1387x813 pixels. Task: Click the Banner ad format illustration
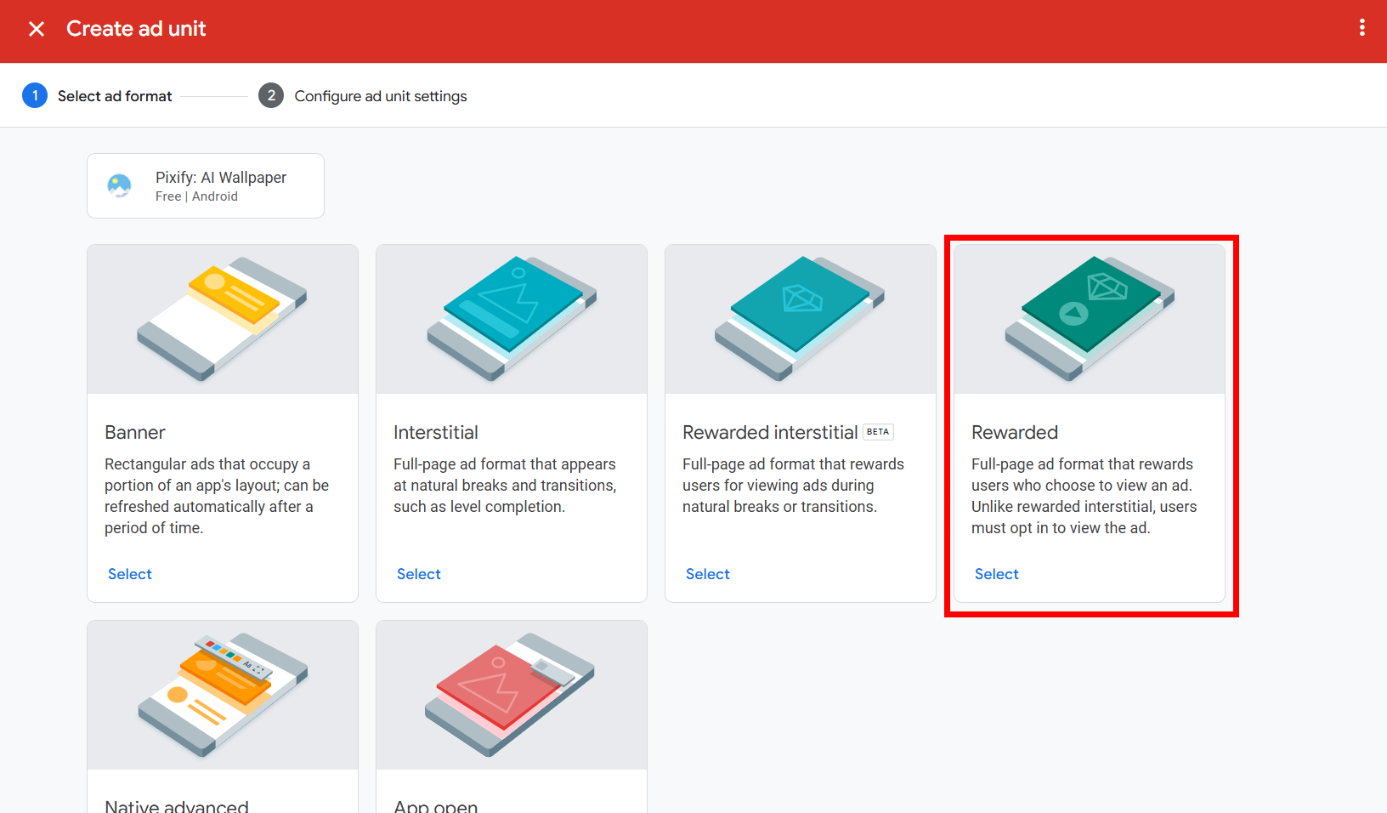(223, 319)
